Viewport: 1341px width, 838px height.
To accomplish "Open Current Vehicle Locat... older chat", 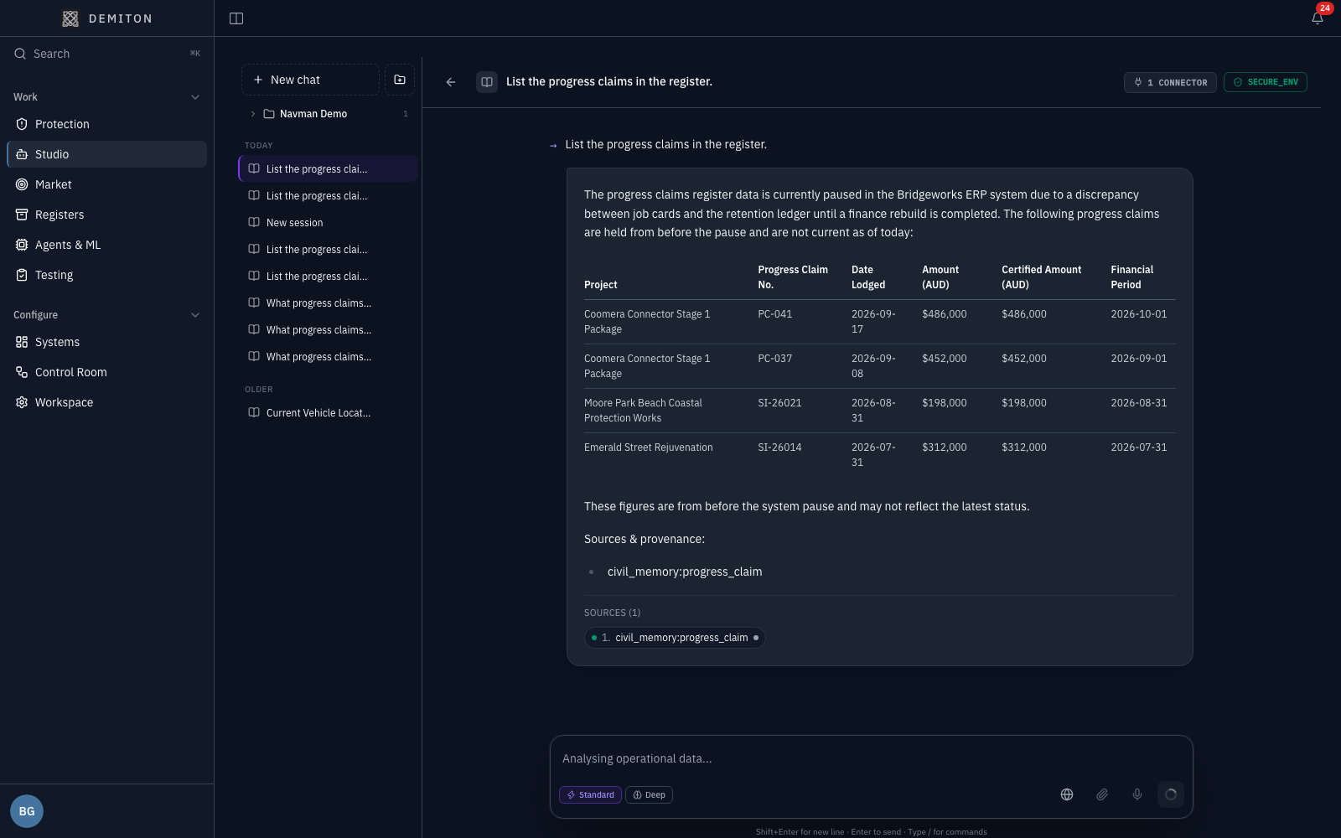I will (328, 413).
